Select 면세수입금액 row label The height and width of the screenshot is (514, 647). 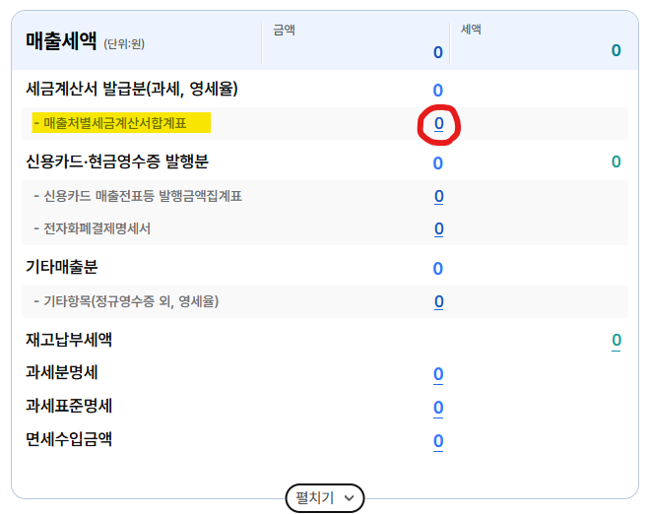[x=69, y=439]
